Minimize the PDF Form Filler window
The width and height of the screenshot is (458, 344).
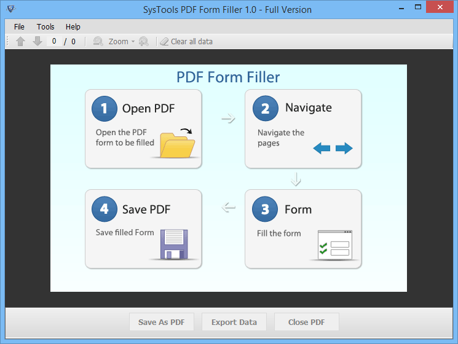[x=401, y=8]
